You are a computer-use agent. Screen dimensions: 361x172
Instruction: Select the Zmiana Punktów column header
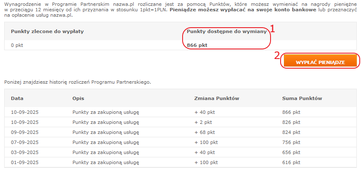coord(217,98)
